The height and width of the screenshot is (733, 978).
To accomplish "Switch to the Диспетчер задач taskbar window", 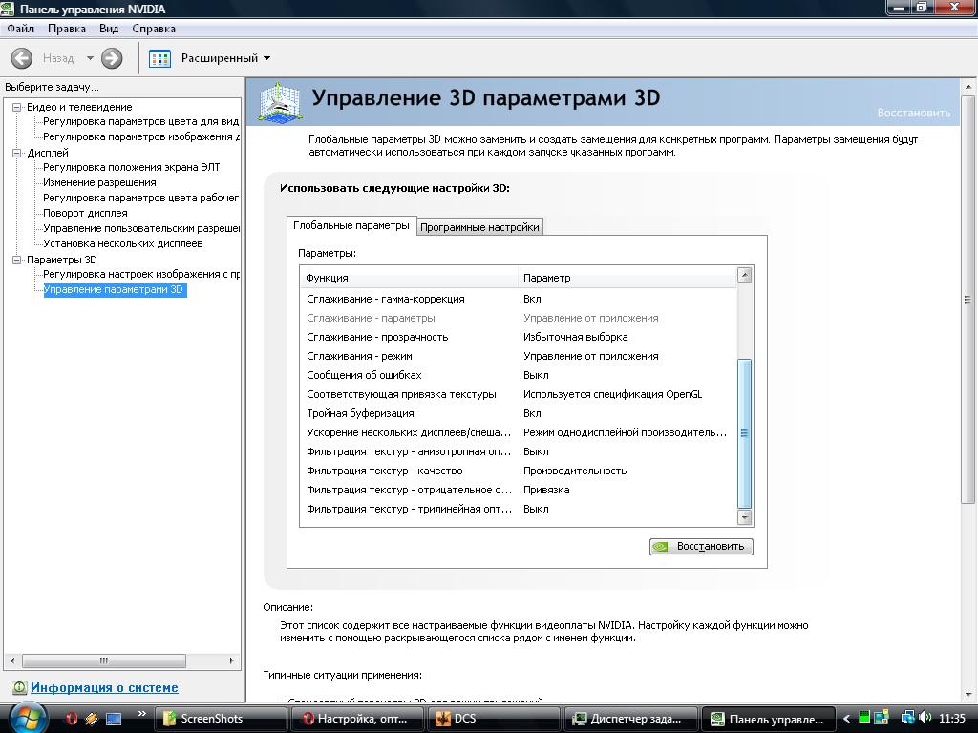I will (631, 719).
